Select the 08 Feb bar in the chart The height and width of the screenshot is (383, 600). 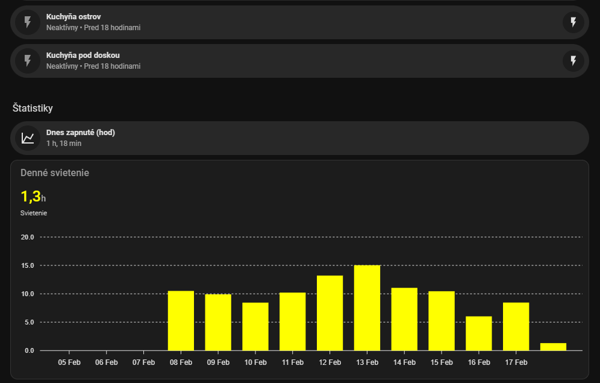(181, 321)
